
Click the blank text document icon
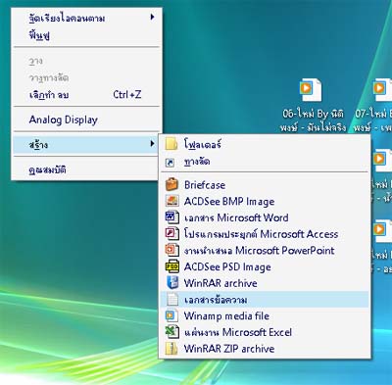[x=172, y=299]
